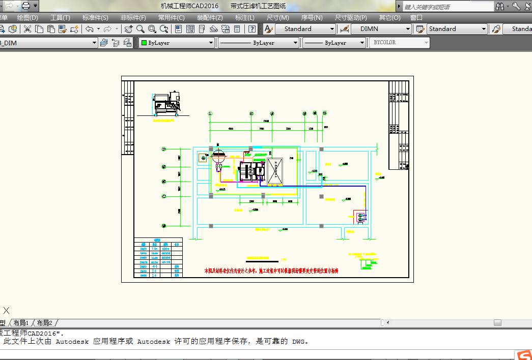Open the 非标件(F) menu
The image size is (532, 360).
[x=133, y=18]
